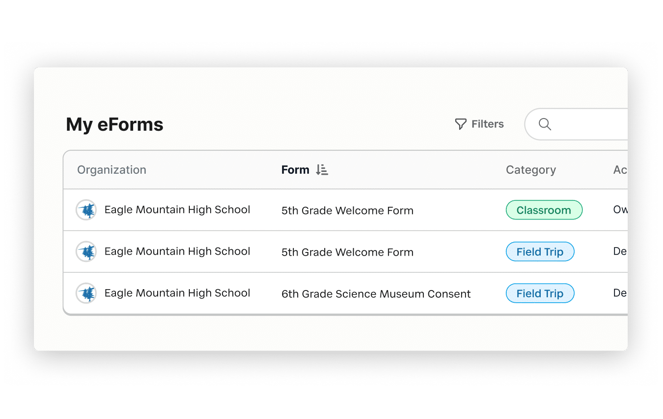
Task: Click the Filters funnel icon
Action: pyautogui.click(x=461, y=124)
